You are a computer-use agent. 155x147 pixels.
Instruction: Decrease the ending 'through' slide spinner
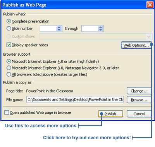coord(100,30)
